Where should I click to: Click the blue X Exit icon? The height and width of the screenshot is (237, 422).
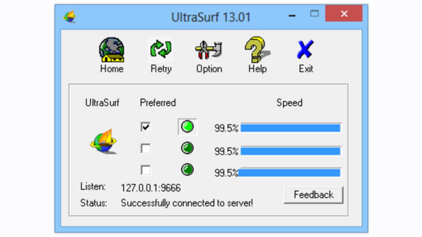[x=305, y=49]
